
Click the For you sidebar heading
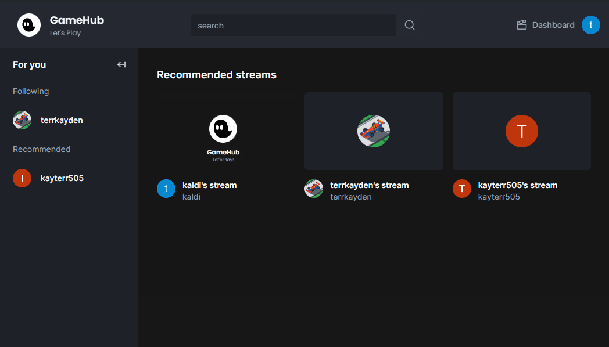[30, 64]
